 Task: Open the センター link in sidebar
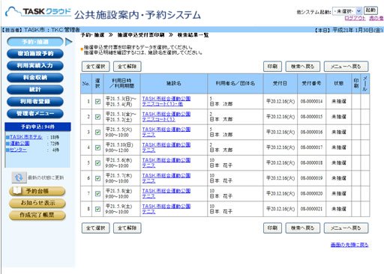click(18, 150)
